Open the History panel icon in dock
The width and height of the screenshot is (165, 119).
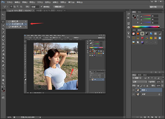(x=129, y=15)
